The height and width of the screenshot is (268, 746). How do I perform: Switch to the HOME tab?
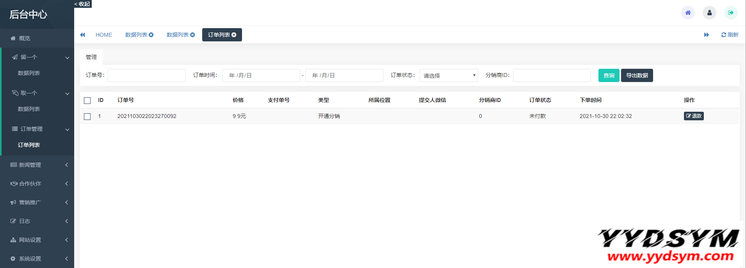[104, 35]
